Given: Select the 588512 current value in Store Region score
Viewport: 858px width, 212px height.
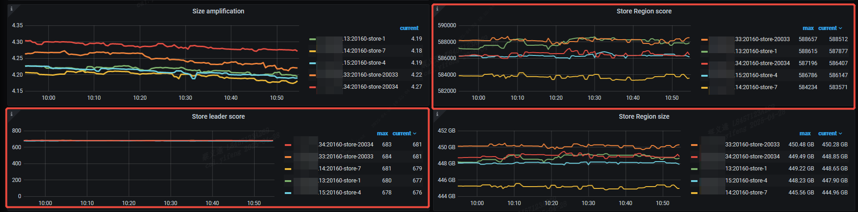Looking at the screenshot, I should 839,39.
